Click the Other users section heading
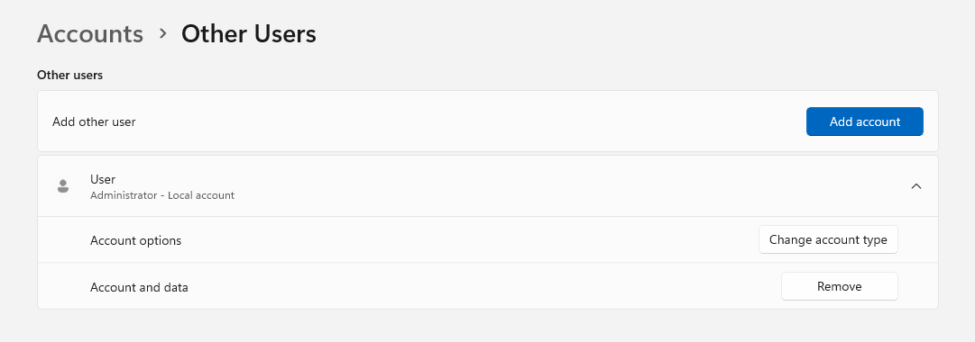Image resolution: width=975 pixels, height=342 pixels. coord(69,75)
